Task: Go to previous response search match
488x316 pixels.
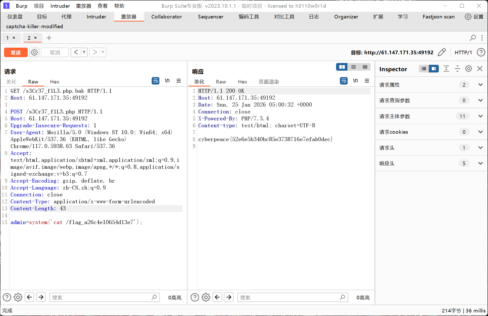Action: tap(217, 297)
